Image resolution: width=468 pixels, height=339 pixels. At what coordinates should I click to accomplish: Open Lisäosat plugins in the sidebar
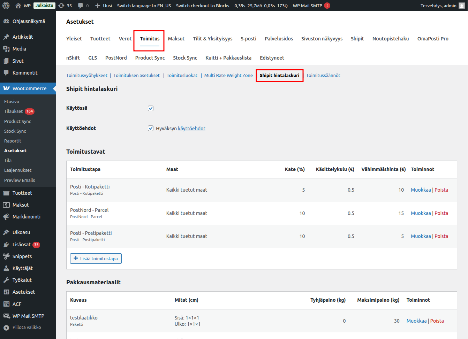point(22,245)
